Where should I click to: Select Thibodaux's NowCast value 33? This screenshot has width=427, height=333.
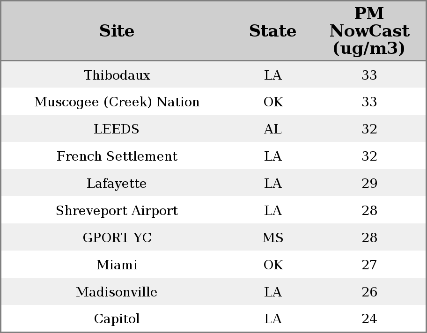(369, 75)
